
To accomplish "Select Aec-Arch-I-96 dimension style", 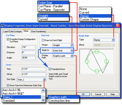I will tap(22, 90).
